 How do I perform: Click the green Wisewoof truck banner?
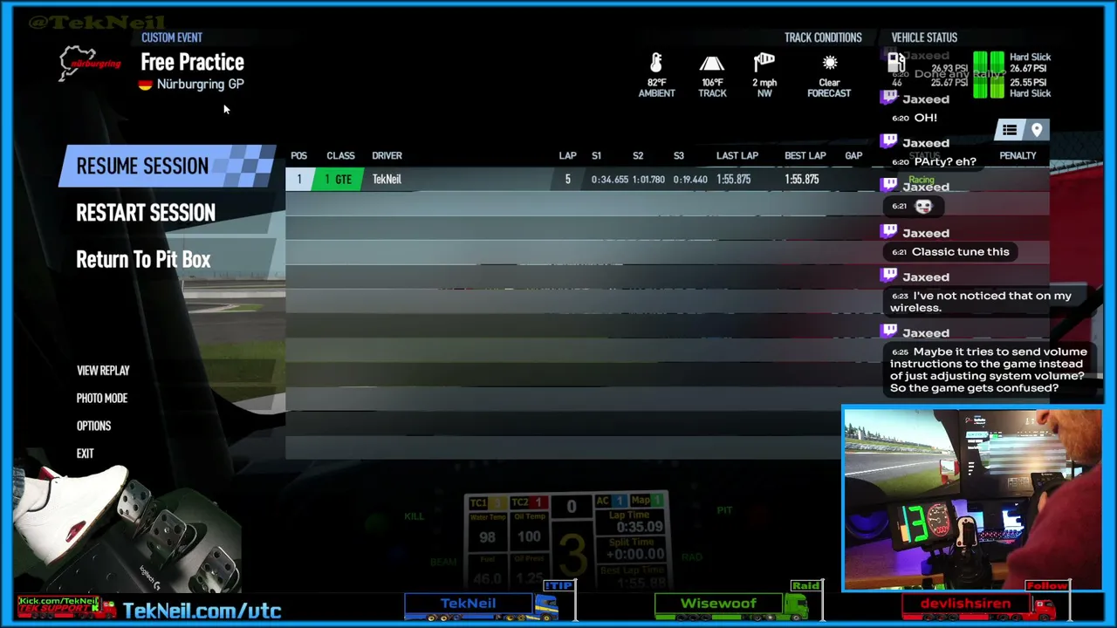pyautogui.click(x=732, y=606)
